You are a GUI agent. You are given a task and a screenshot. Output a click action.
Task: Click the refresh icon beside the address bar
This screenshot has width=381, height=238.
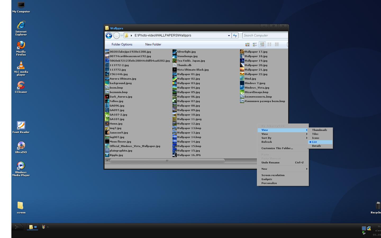pos(235,35)
